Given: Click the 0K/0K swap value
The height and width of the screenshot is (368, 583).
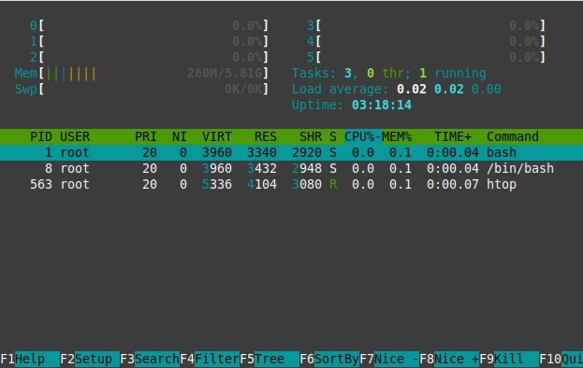Looking at the screenshot, I should pyautogui.click(x=243, y=89).
